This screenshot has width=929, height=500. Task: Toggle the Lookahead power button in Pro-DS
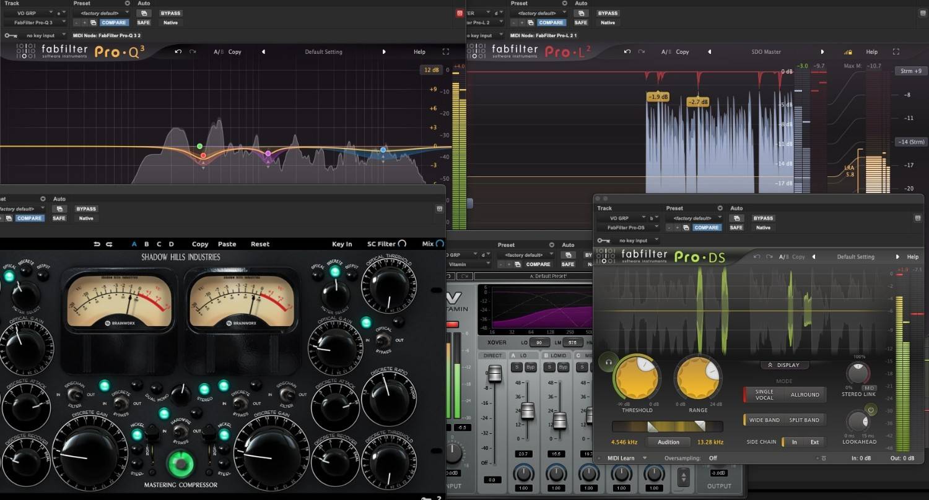870,409
